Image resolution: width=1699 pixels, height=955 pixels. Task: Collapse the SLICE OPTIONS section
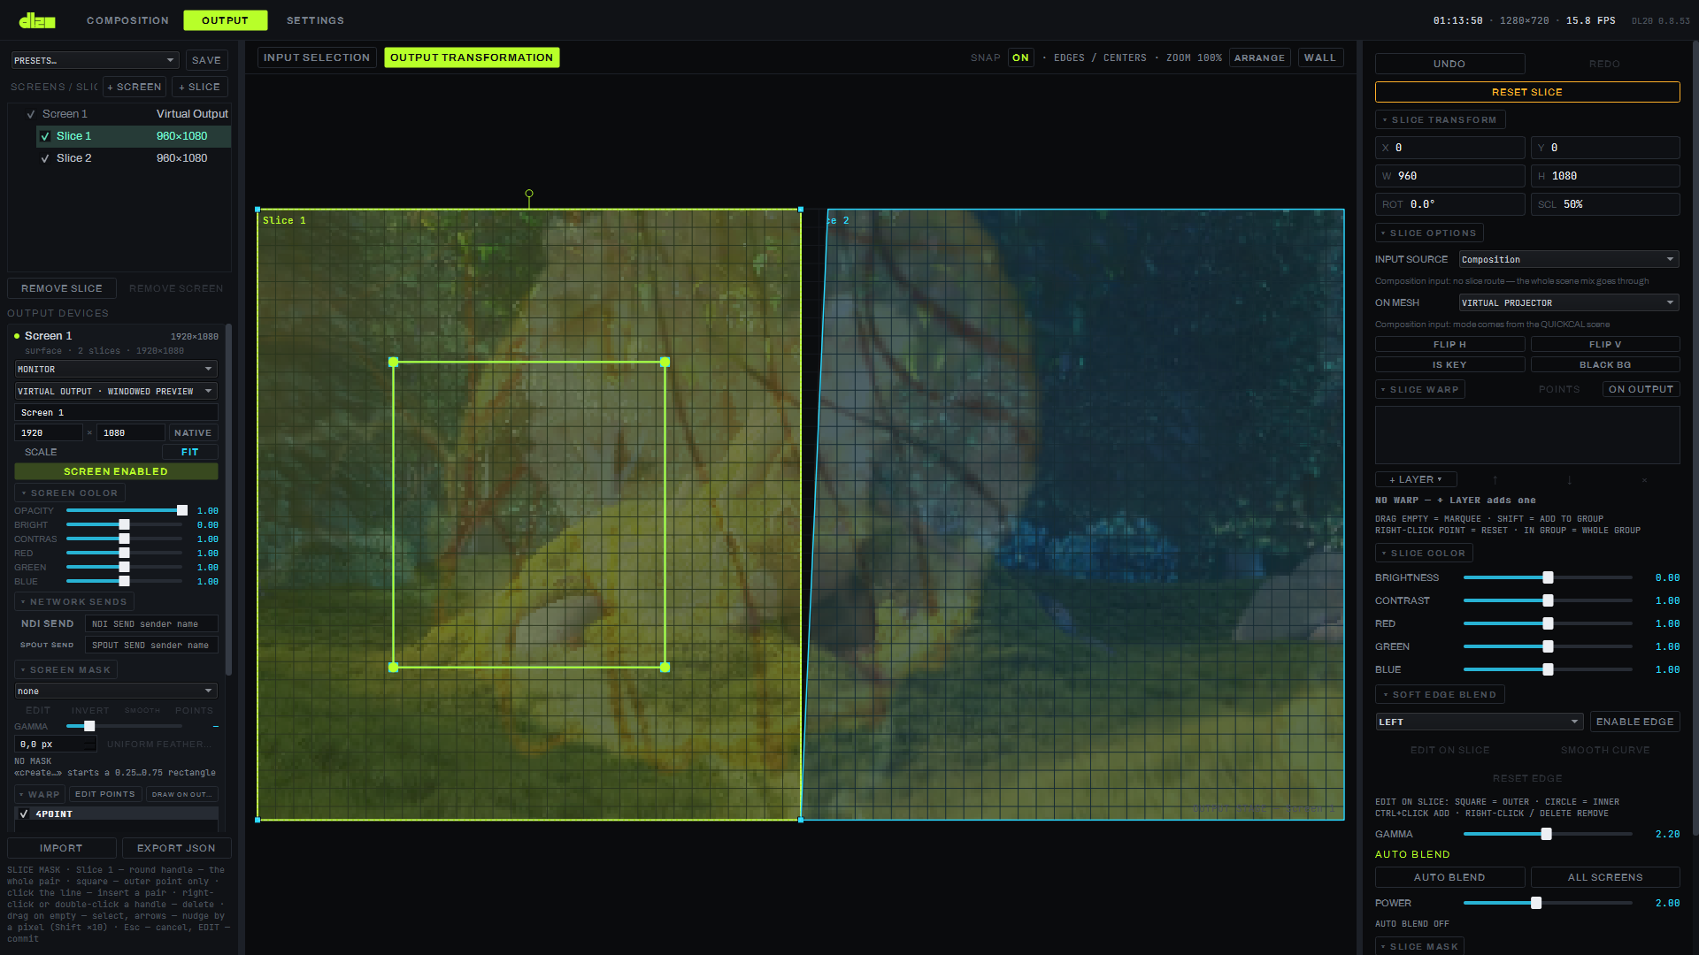[x=1429, y=233]
